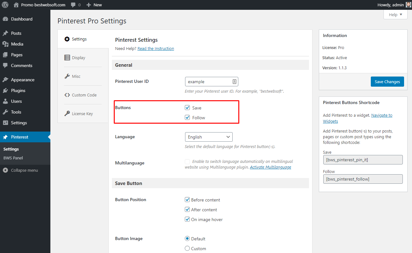Open BWS Panel submenu item
412x253 pixels.
coord(13,158)
